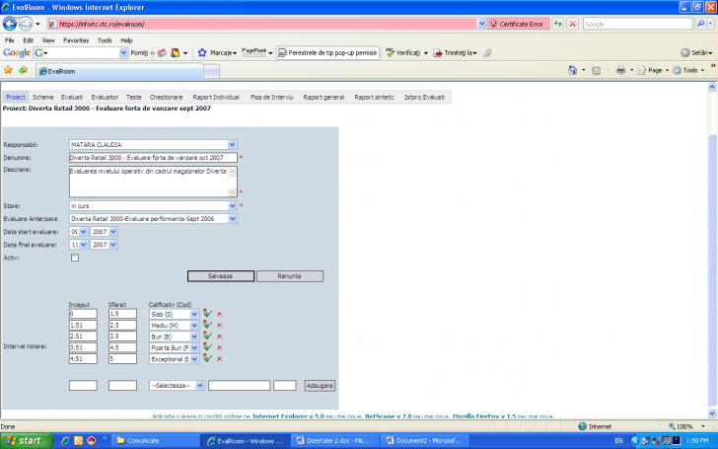Switch to the Chestionare tab
This screenshot has height=449, width=718.
[166, 97]
